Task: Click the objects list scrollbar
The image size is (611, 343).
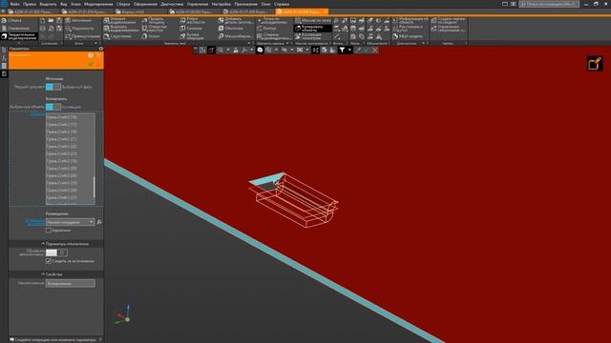Action: pyautogui.click(x=94, y=187)
